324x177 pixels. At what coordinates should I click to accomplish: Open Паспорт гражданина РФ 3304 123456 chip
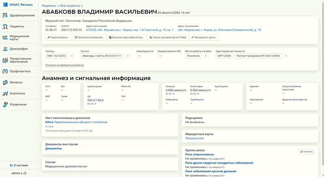coord(258,56)
